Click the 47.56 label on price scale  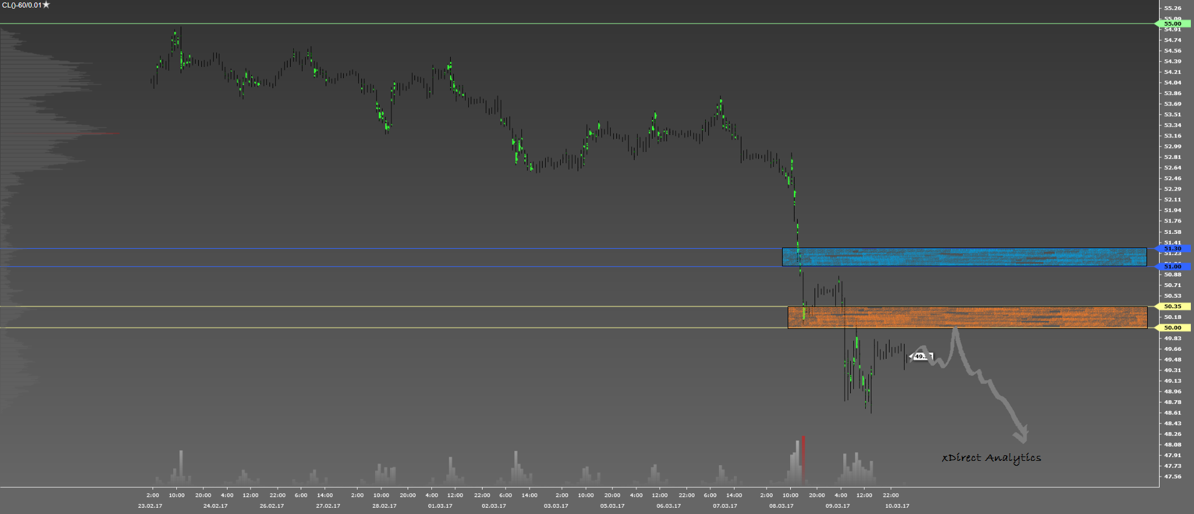tap(1173, 476)
